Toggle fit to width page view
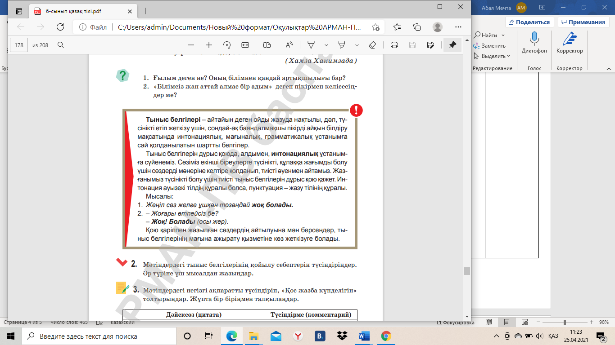 pyautogui.click(x=245, y=45)
